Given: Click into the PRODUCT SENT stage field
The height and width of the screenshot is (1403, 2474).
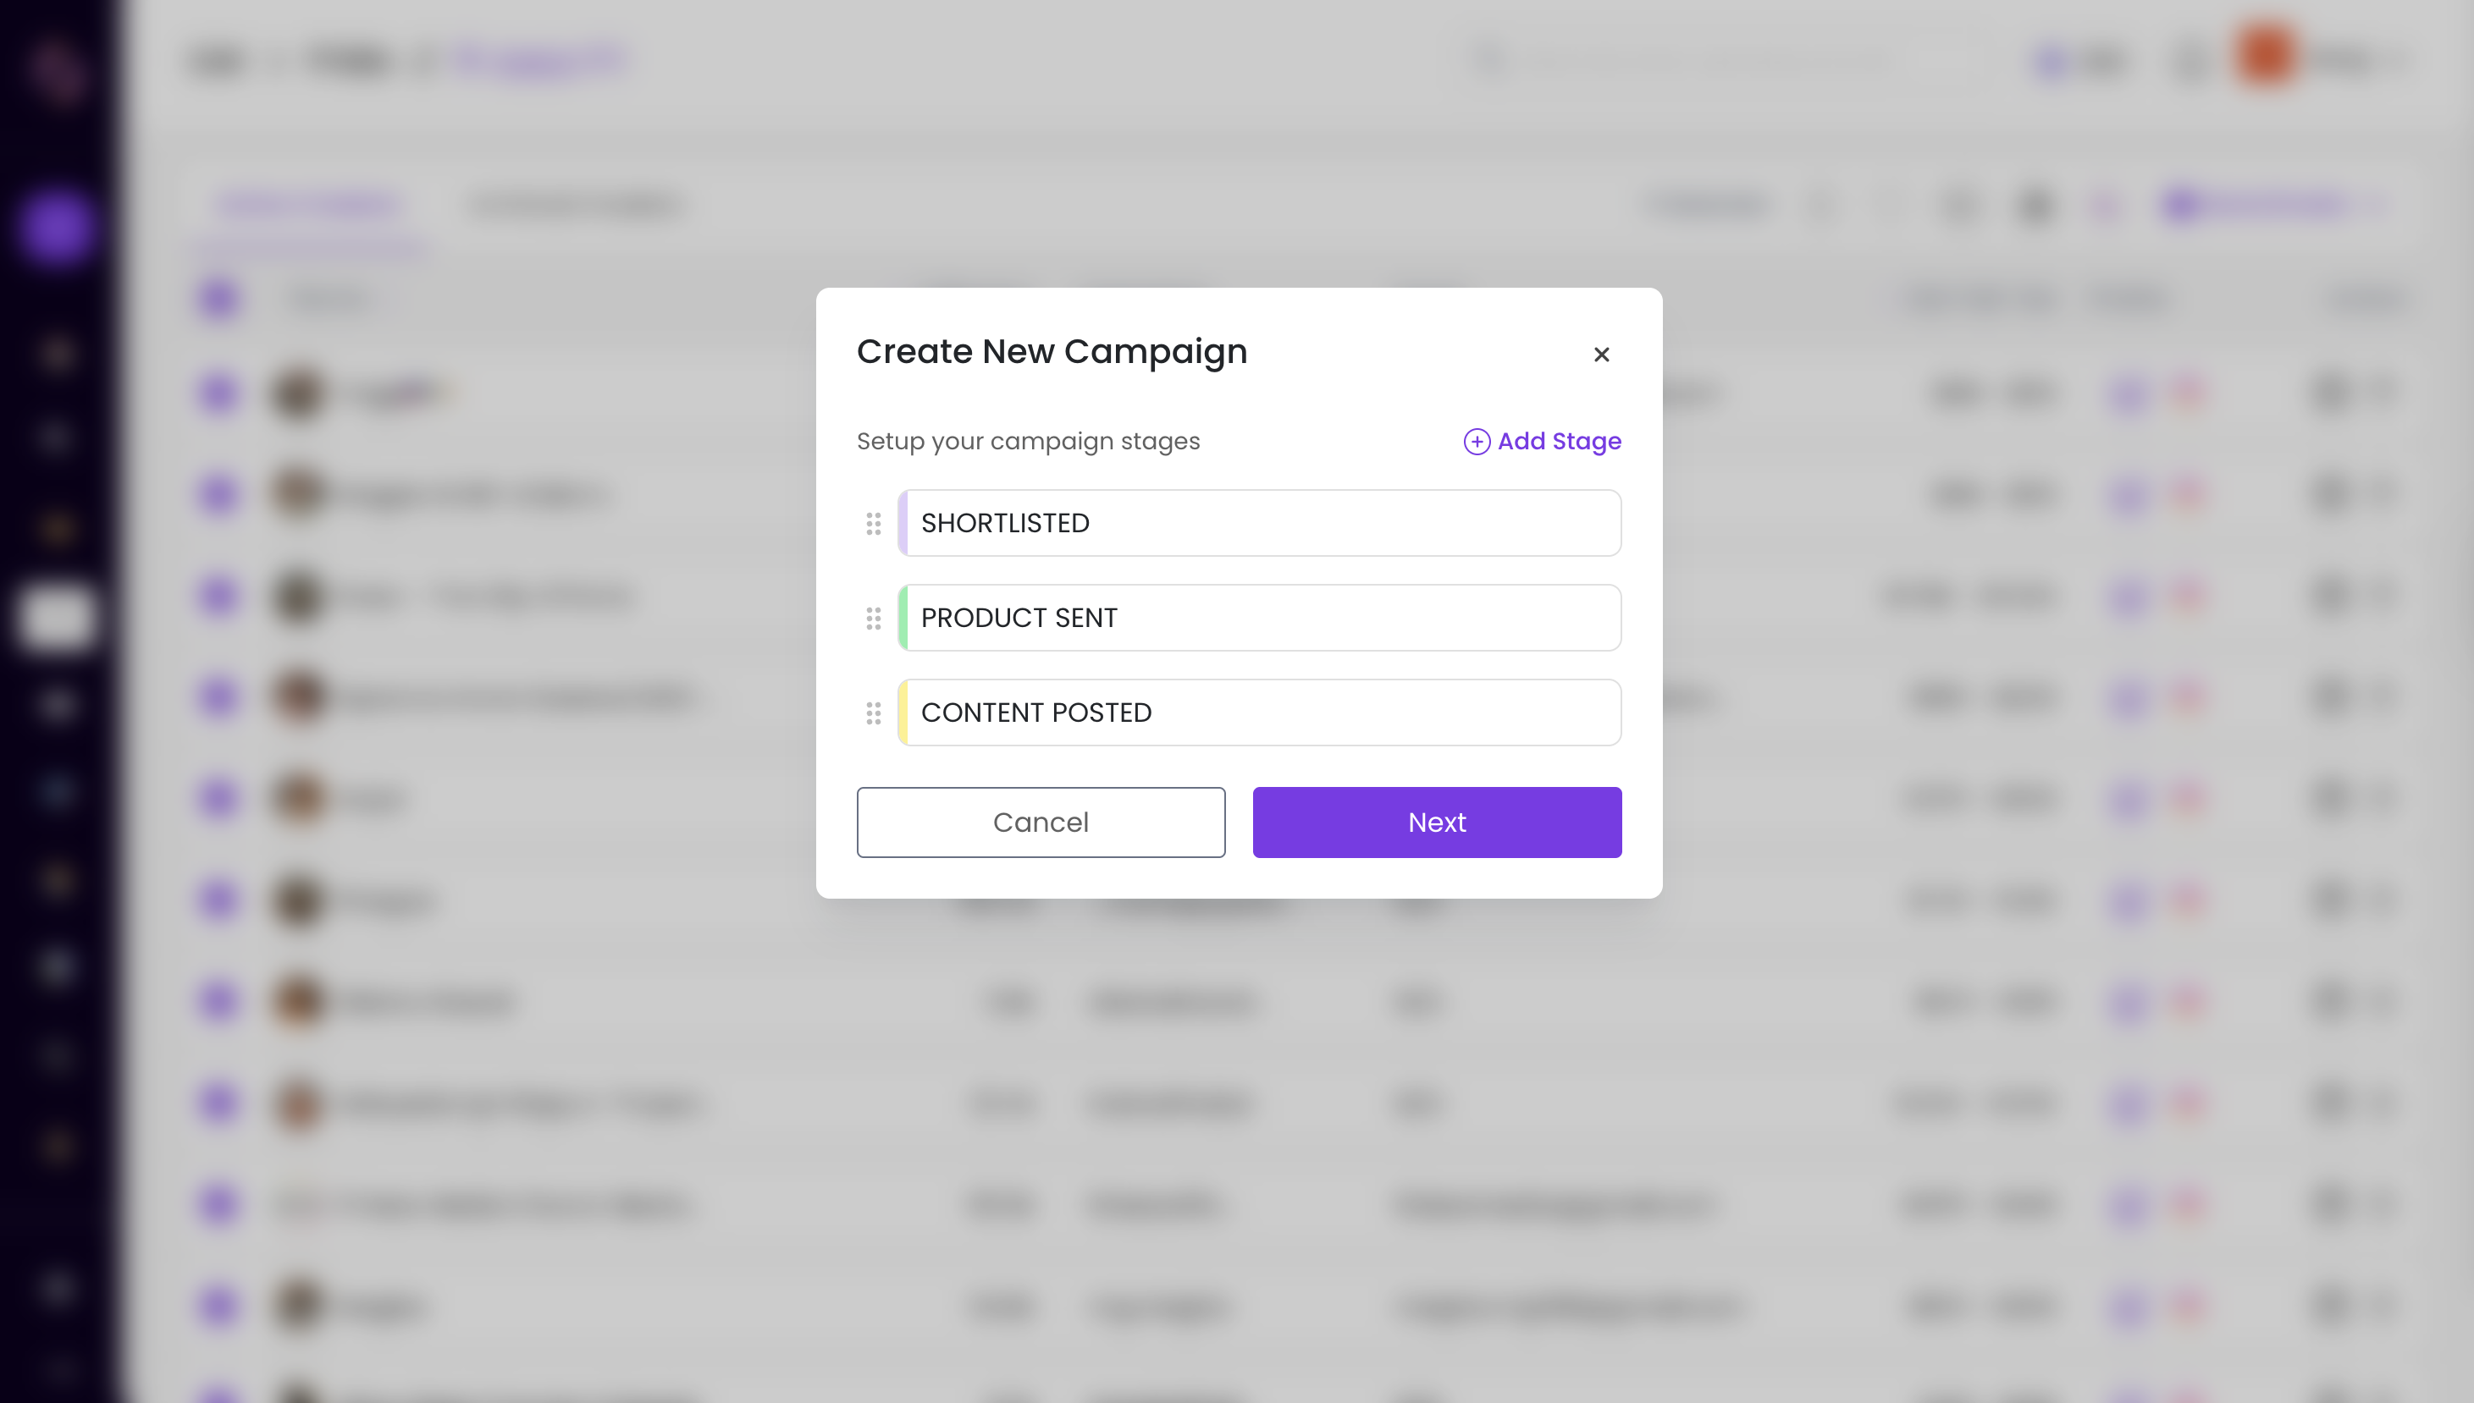Looking at the screenshot, I should tap(1263, 618).
